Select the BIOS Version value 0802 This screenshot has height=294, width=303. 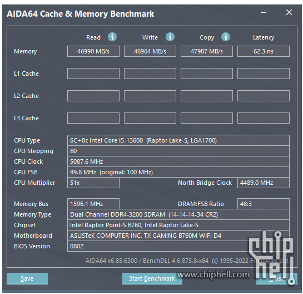point(178,246)
